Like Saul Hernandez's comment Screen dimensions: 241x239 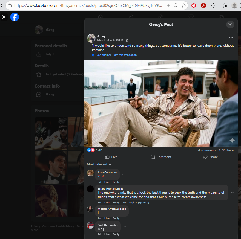tap(107, 234)
